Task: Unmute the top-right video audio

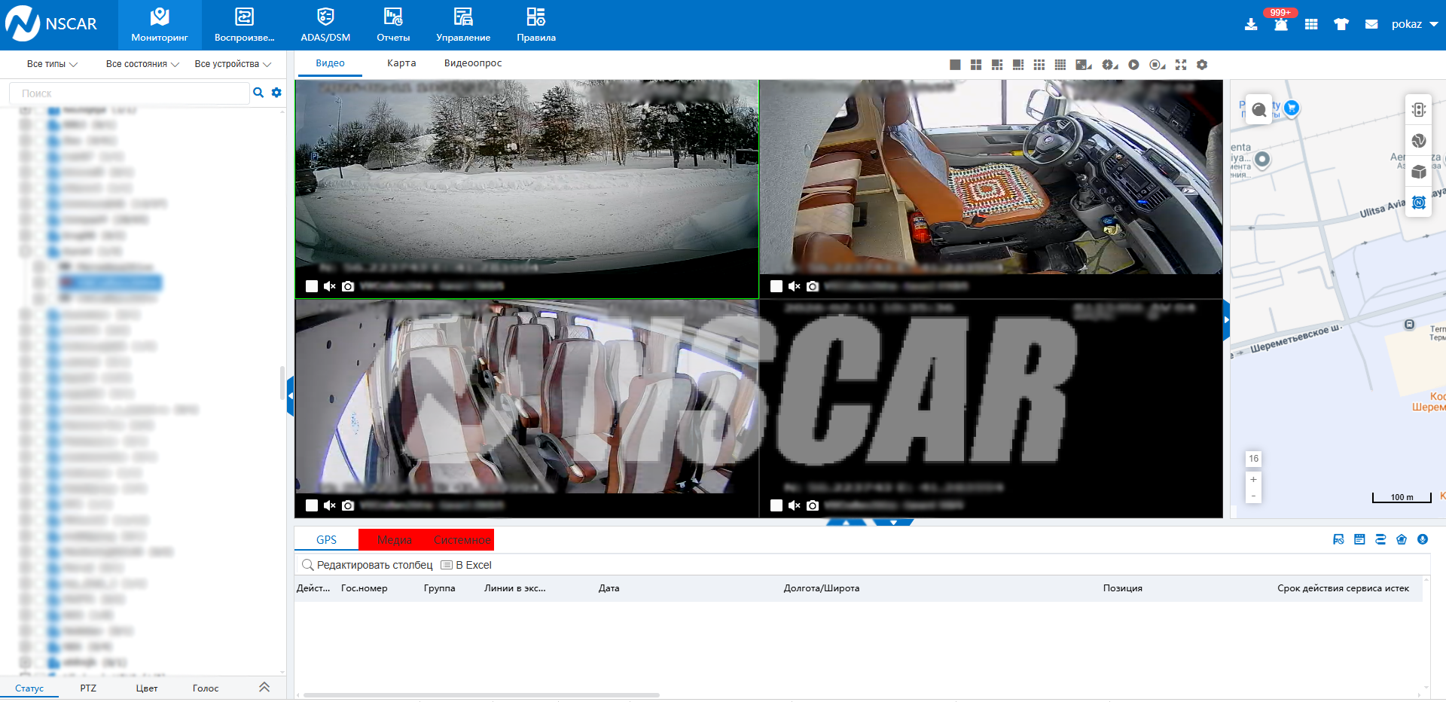Action: tap(795, 286)
